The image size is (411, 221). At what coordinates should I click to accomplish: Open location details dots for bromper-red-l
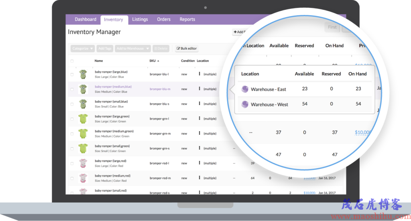[x=199, y=163]
